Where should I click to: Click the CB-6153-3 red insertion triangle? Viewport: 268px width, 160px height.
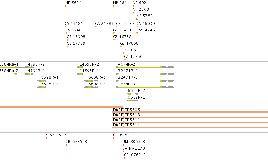114,138
